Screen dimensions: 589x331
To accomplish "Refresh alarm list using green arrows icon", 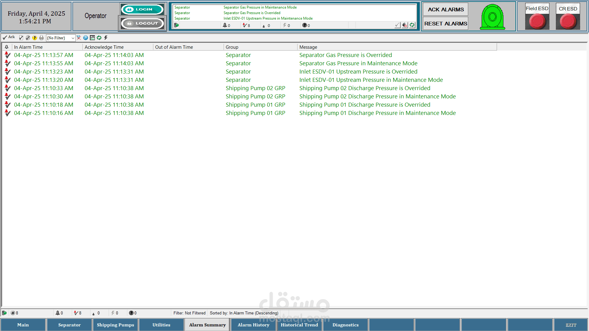I will coord(99,38).
